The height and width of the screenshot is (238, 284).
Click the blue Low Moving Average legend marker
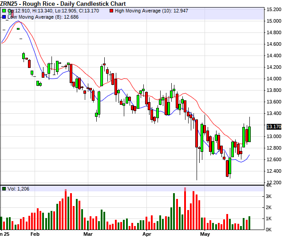(x=4, y=17)
